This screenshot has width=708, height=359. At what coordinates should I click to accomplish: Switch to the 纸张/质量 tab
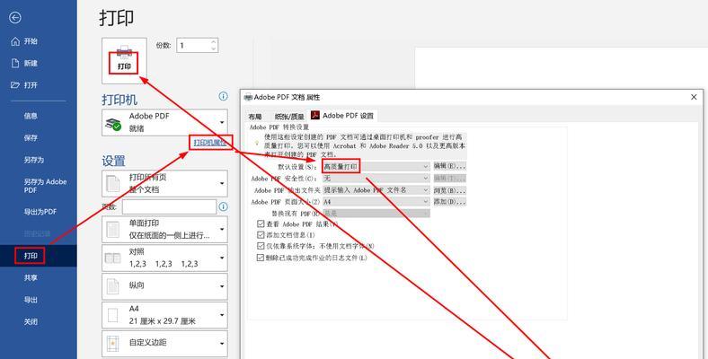point(289,117)
